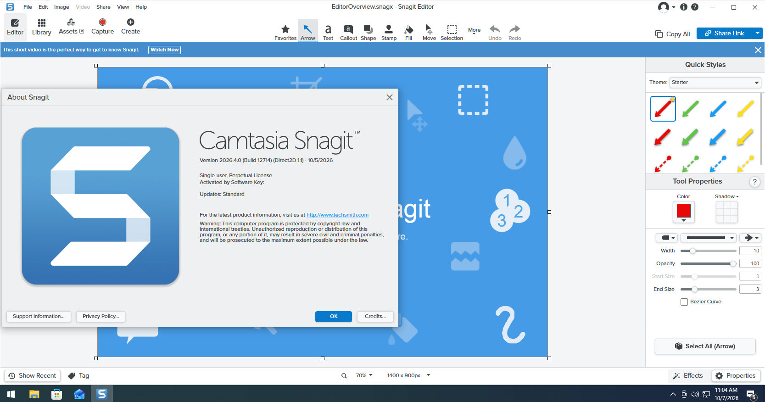Open File Explorer from taskbar
Image resolution: width=765 pixels, height=402 pixels.
tap(34, 394)
